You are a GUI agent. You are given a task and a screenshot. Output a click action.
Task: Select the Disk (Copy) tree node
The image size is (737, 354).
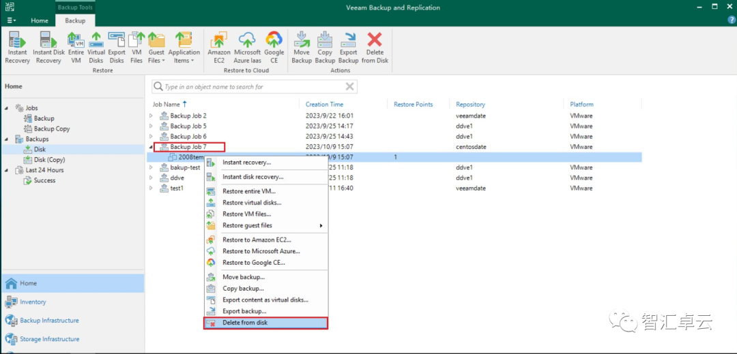(x=49, y=159)
